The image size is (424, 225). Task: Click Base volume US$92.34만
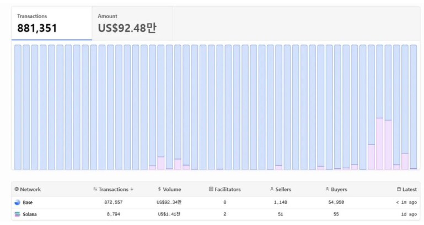click(x=169, y=202)
